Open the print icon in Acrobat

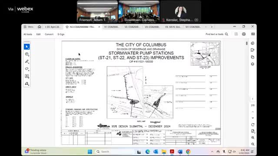pos(244,34)
